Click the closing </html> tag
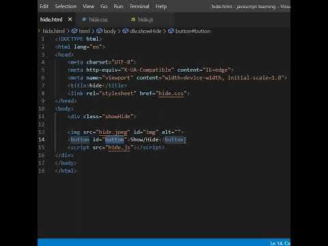Image resolution: width=328 pixels, height=246 pixels. click(x=66, y=171)
